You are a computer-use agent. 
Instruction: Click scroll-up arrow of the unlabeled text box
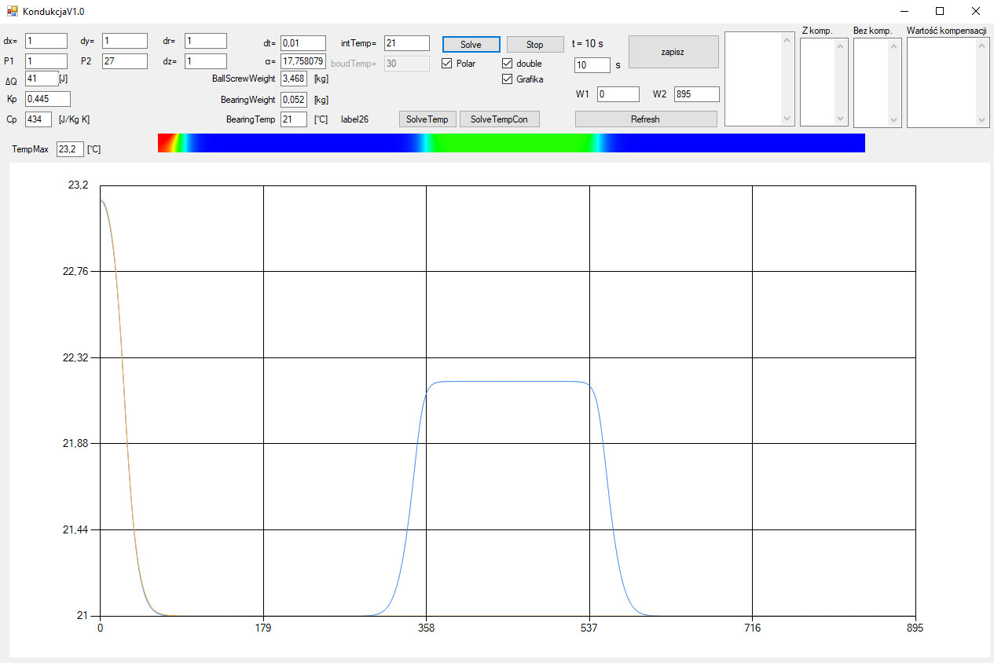tap(788, 40)
